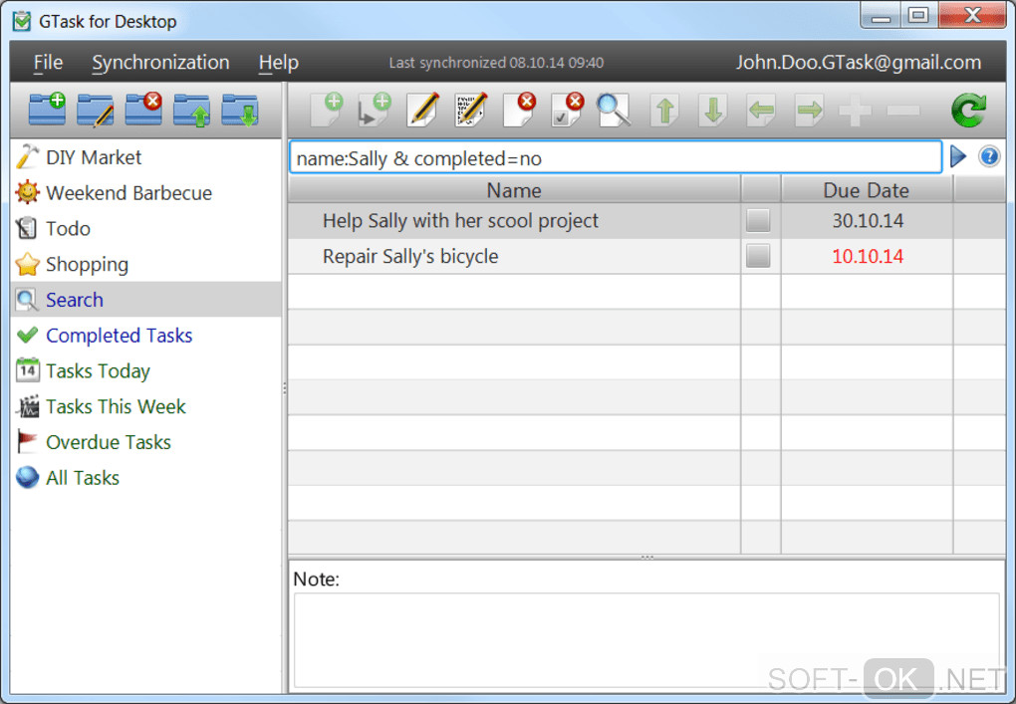Viewport: 1016px width, 704px height.
Task: Run search with the blue play arrow
Action: pos(957,156)
